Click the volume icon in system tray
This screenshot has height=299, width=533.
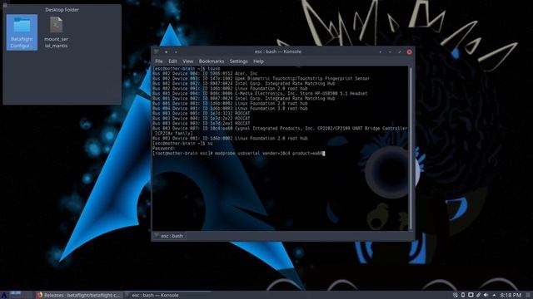[486, 295]
